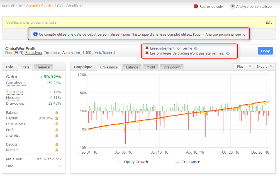Click the lock icon next to Balance

coord(57,113)
